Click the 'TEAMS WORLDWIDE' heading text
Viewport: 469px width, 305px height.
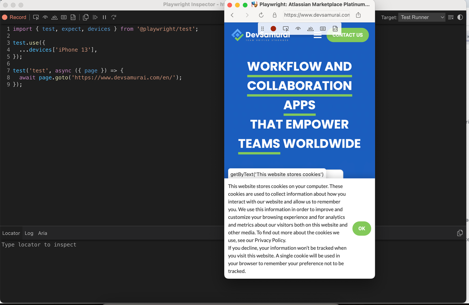click(x=299, y=143)
